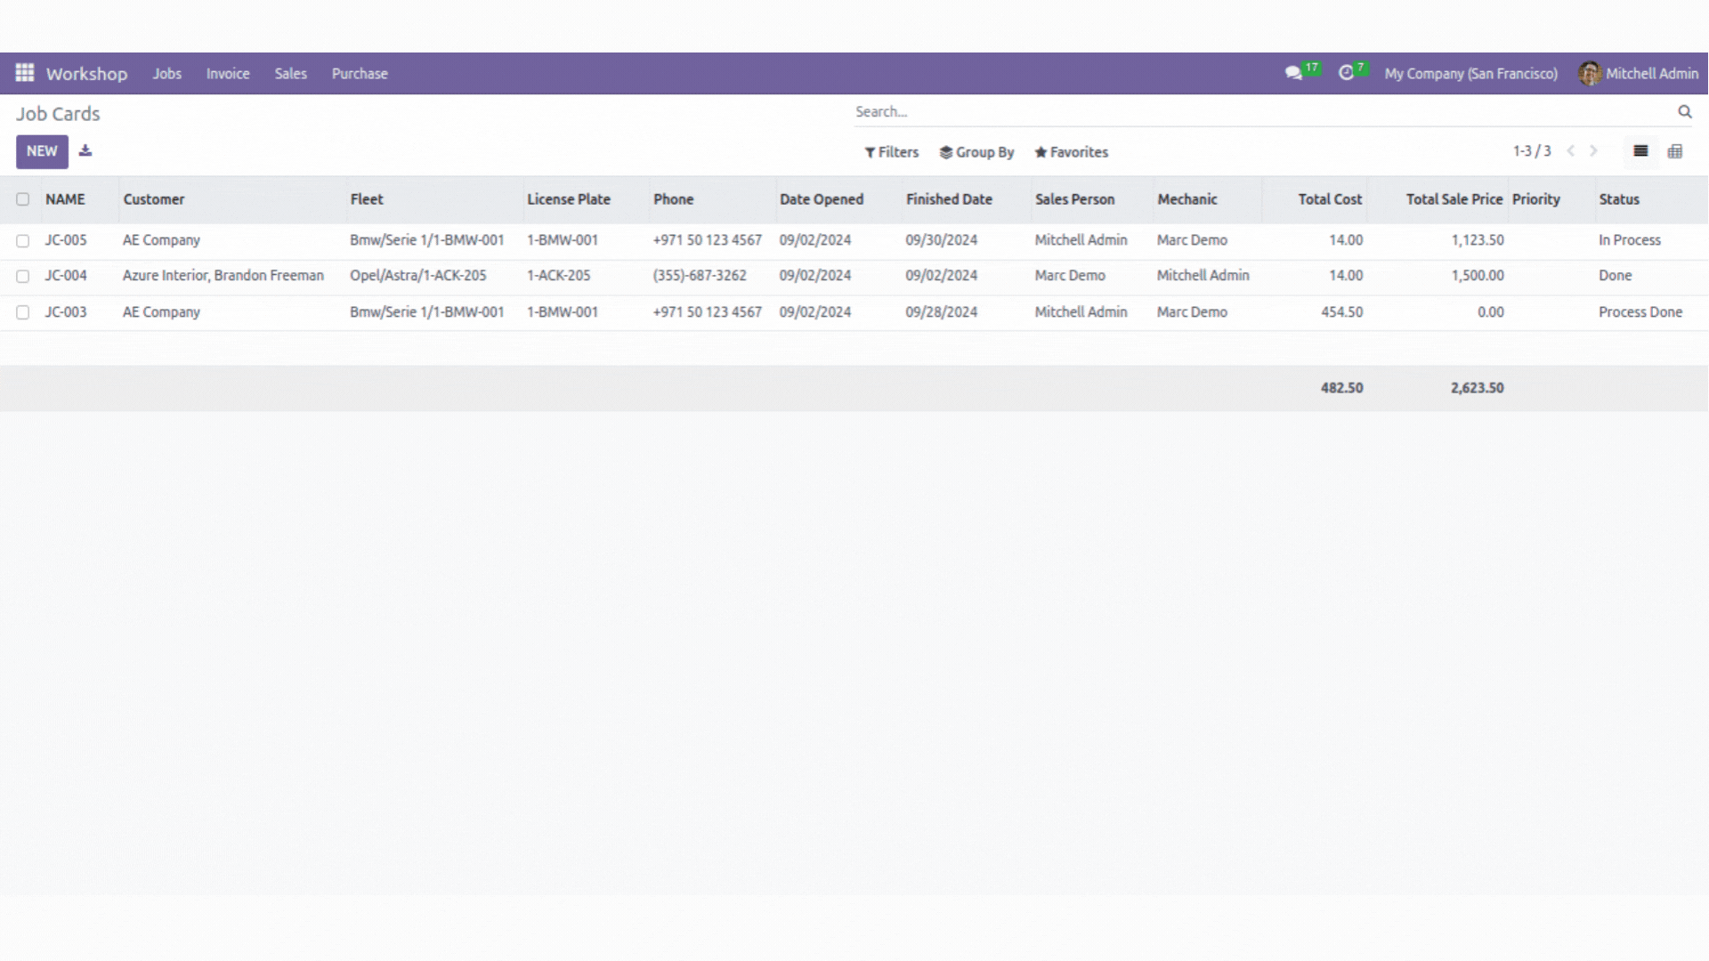Go to next page arrow
This screenshot has width=1709, height=961.
(x=1594, y=151)
